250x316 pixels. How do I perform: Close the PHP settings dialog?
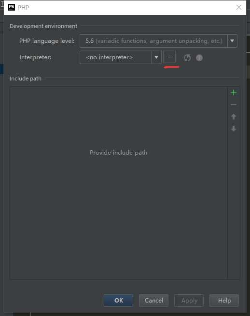point(239,7)
